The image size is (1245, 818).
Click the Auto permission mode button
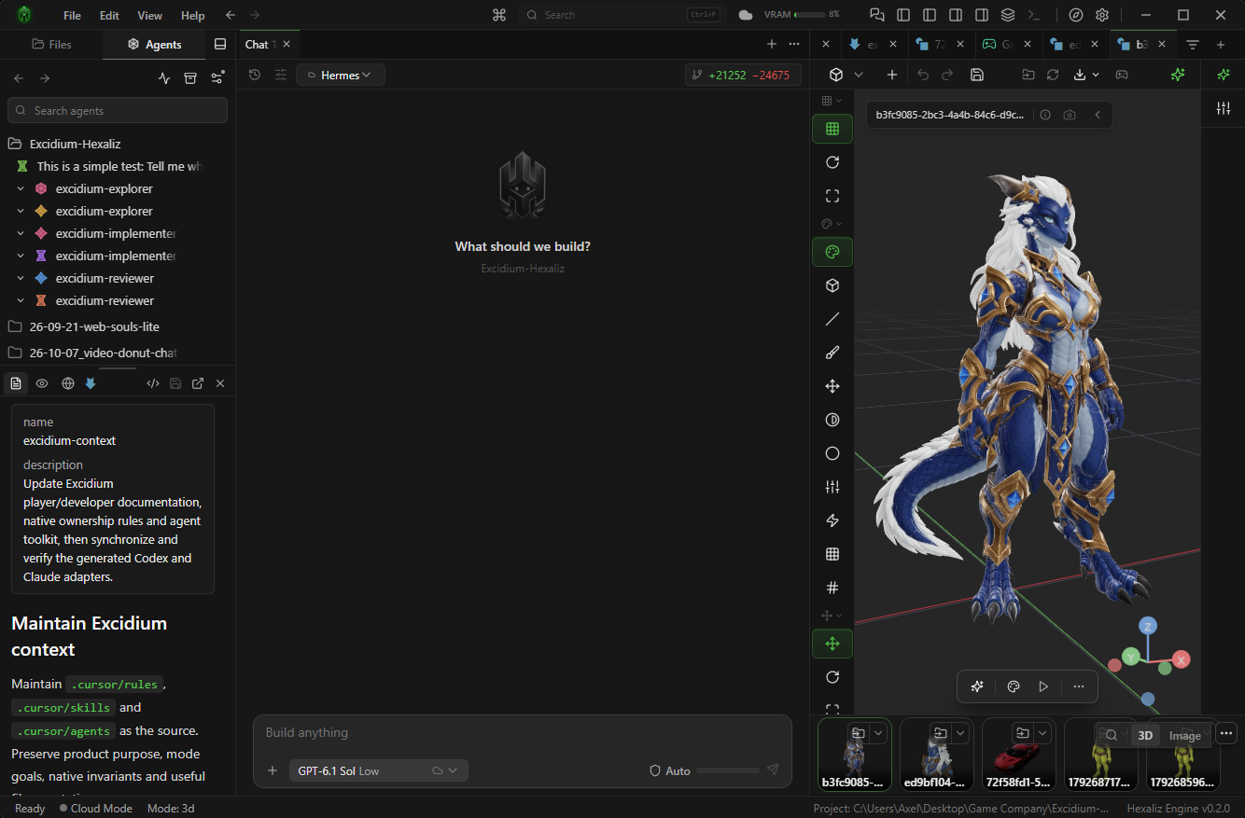(670, 770)
